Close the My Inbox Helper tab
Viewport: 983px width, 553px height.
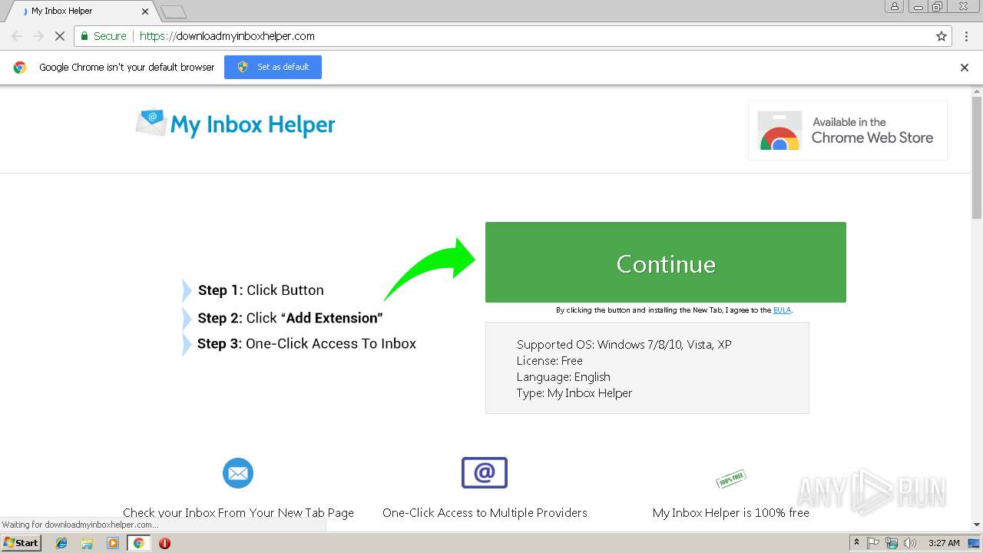point(145,11)
